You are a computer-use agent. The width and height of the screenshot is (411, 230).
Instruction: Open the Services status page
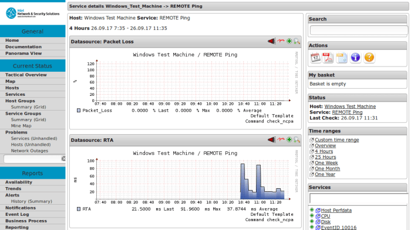(x=15, y=94)
